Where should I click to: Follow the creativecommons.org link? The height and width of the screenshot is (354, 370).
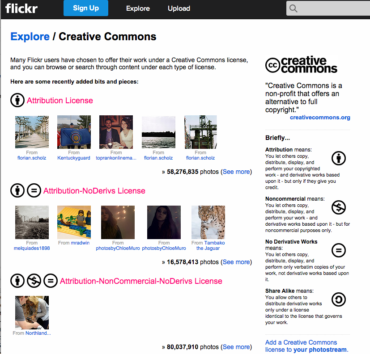pos(320,118)
